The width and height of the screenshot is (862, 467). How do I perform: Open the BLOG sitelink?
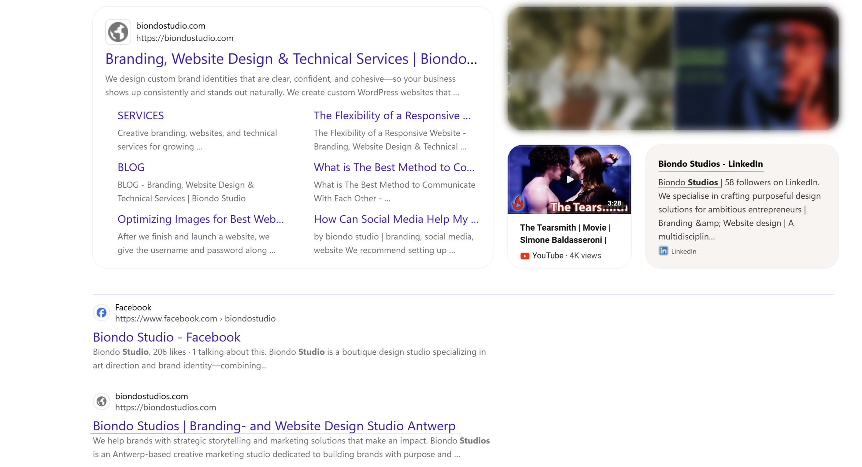click(131, 167)
